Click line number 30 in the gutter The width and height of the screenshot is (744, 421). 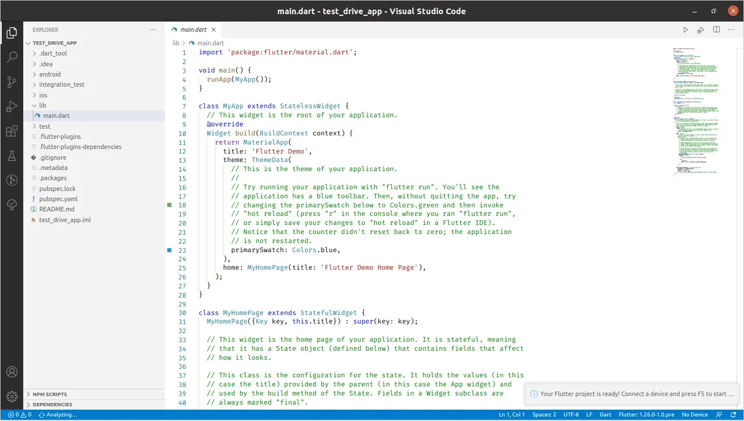point(182,313)
